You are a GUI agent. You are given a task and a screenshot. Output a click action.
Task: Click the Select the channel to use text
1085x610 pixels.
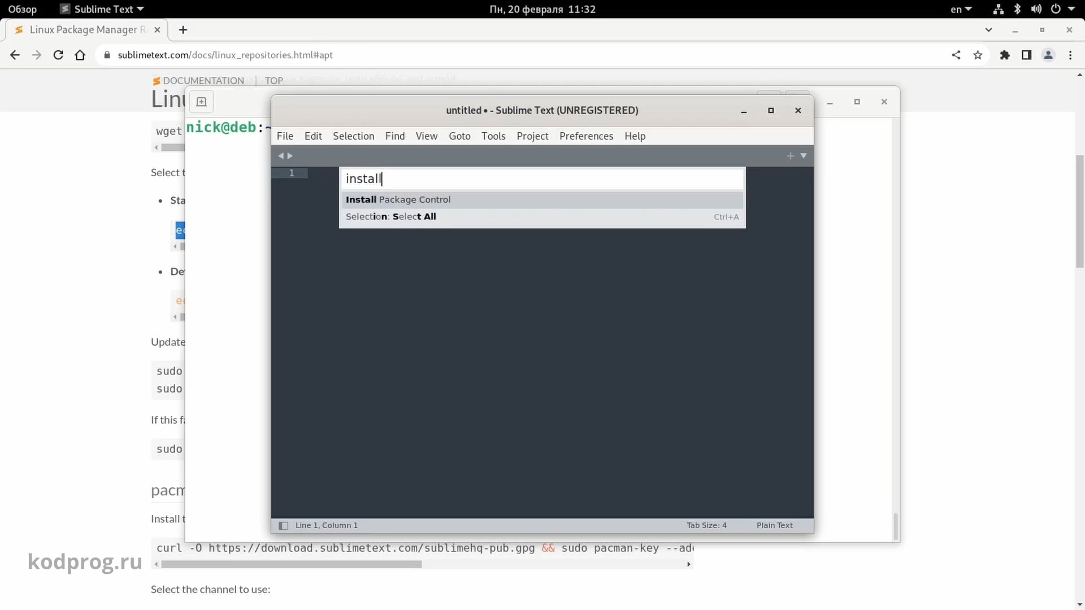(x=210, y=589)
